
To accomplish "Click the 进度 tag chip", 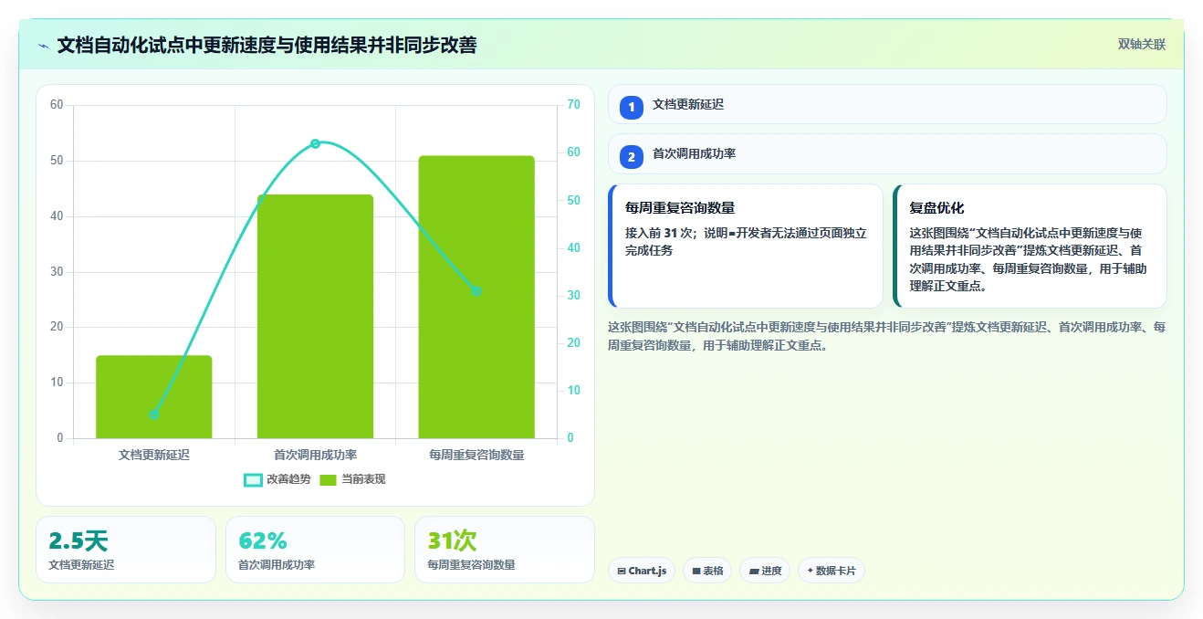I will (x=765, y=571).
